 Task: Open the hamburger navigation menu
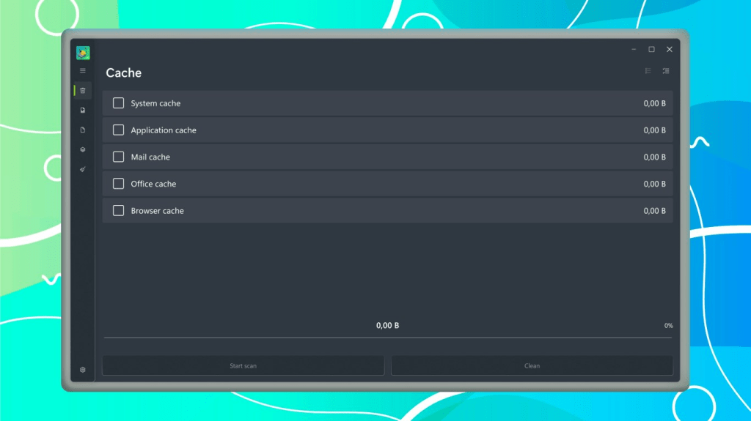(x=83, y=71)
